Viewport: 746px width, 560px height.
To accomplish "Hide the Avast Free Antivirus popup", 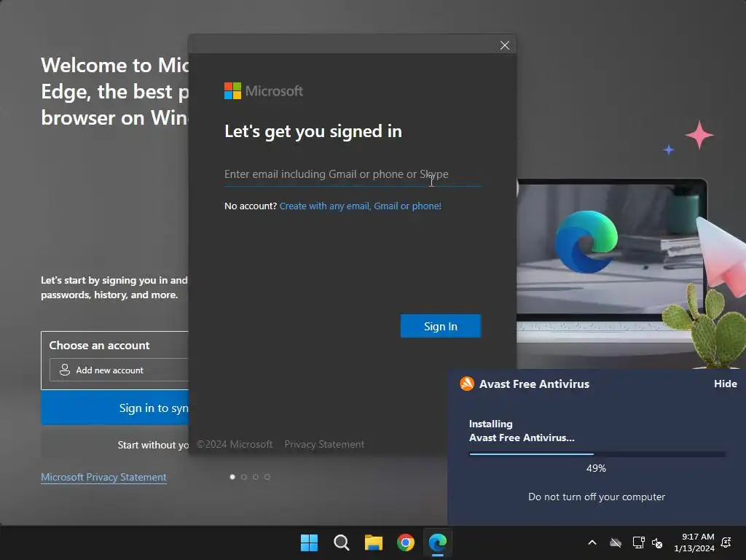I will click(x=725, y=384).
